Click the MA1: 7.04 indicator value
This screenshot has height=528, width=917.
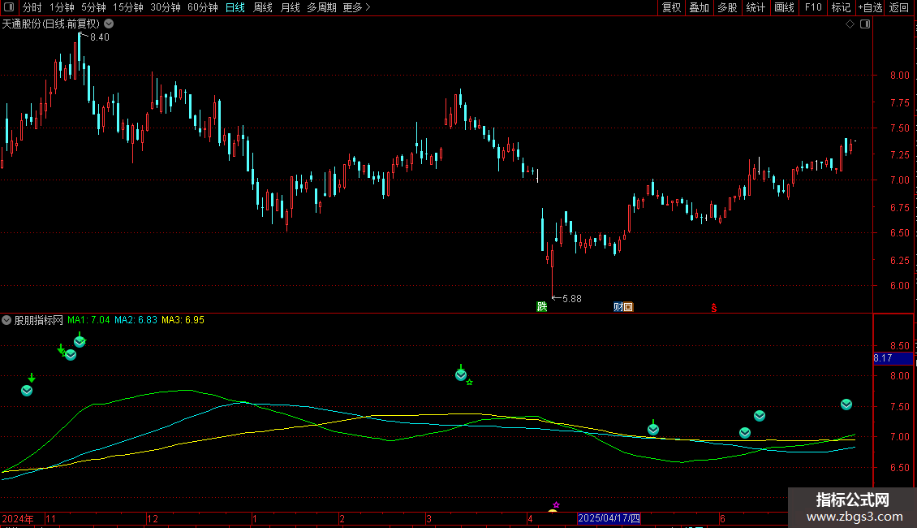pyautogui.click(x=88, y=320)
